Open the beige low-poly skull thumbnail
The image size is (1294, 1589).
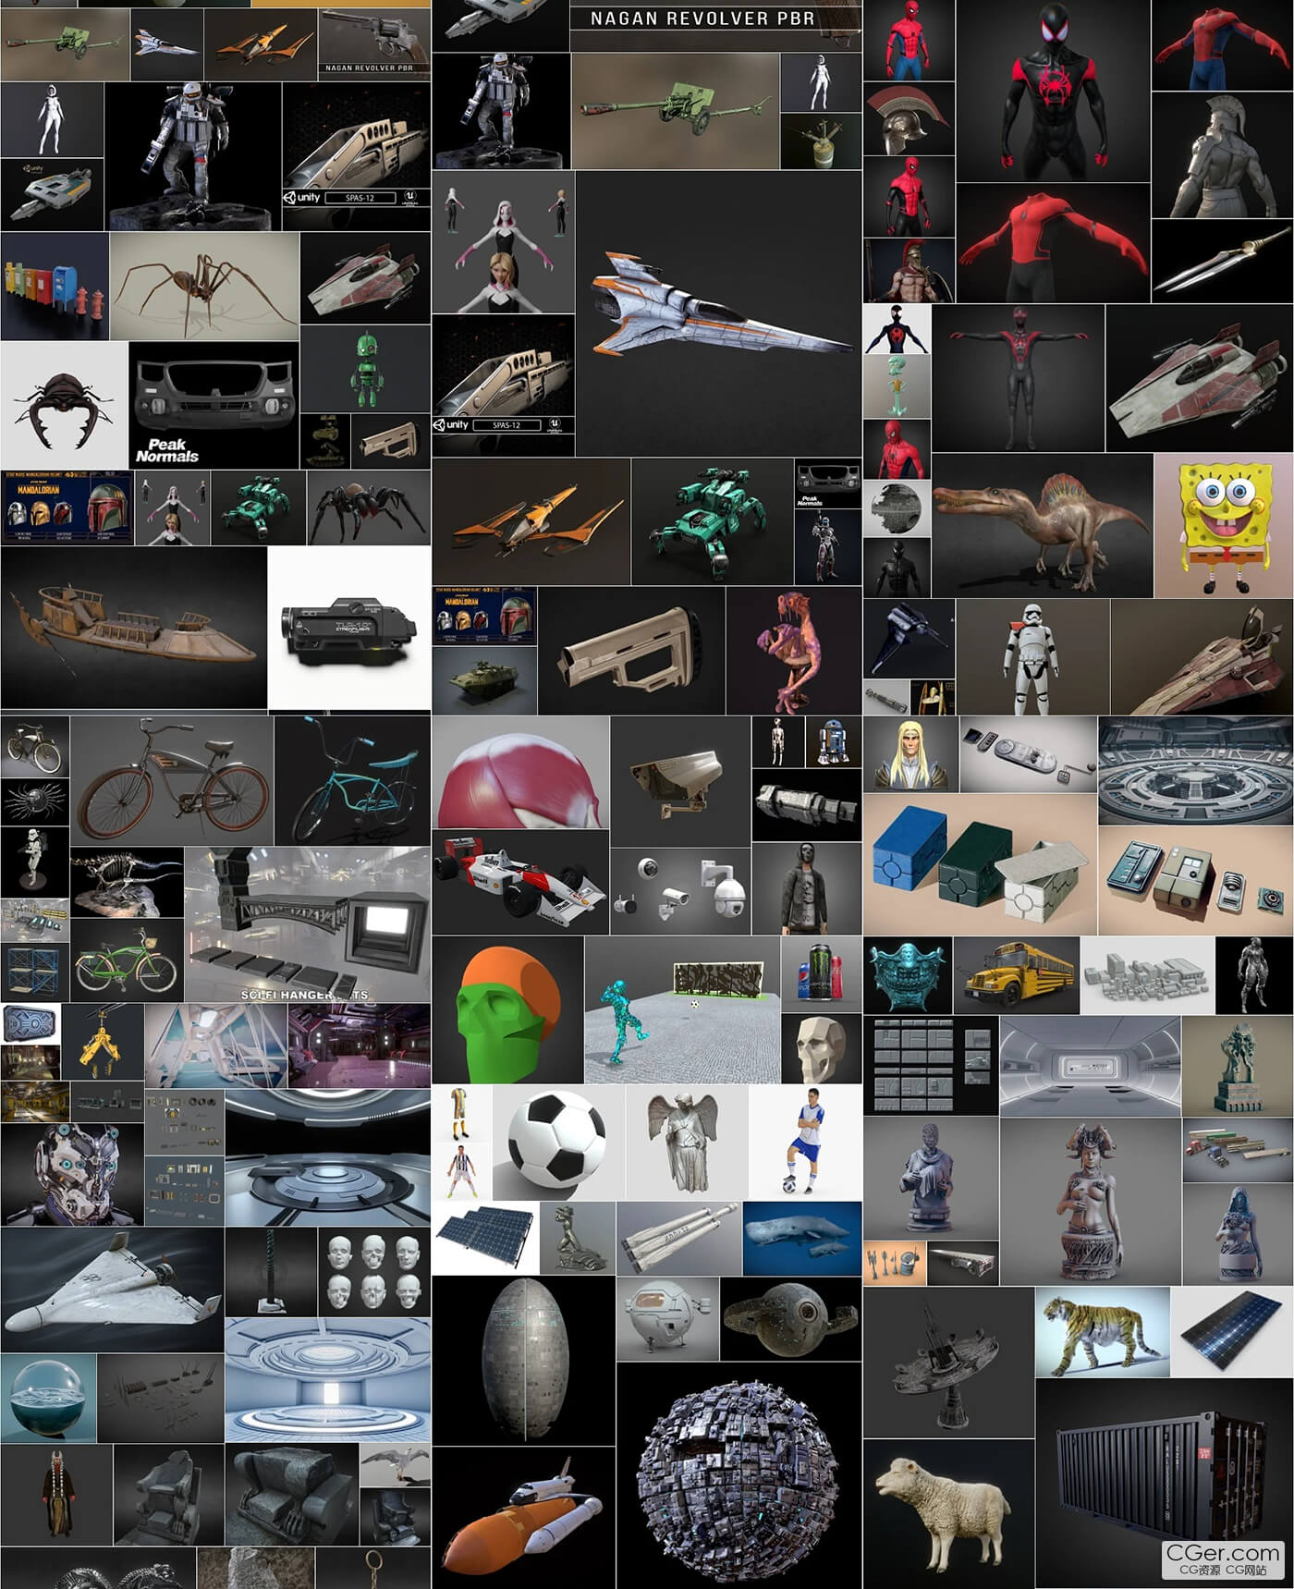pos(821,1048)
